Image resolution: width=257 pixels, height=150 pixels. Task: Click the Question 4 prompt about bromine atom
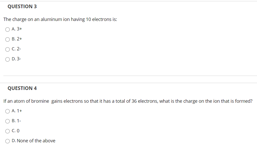(x=128, y=101)
